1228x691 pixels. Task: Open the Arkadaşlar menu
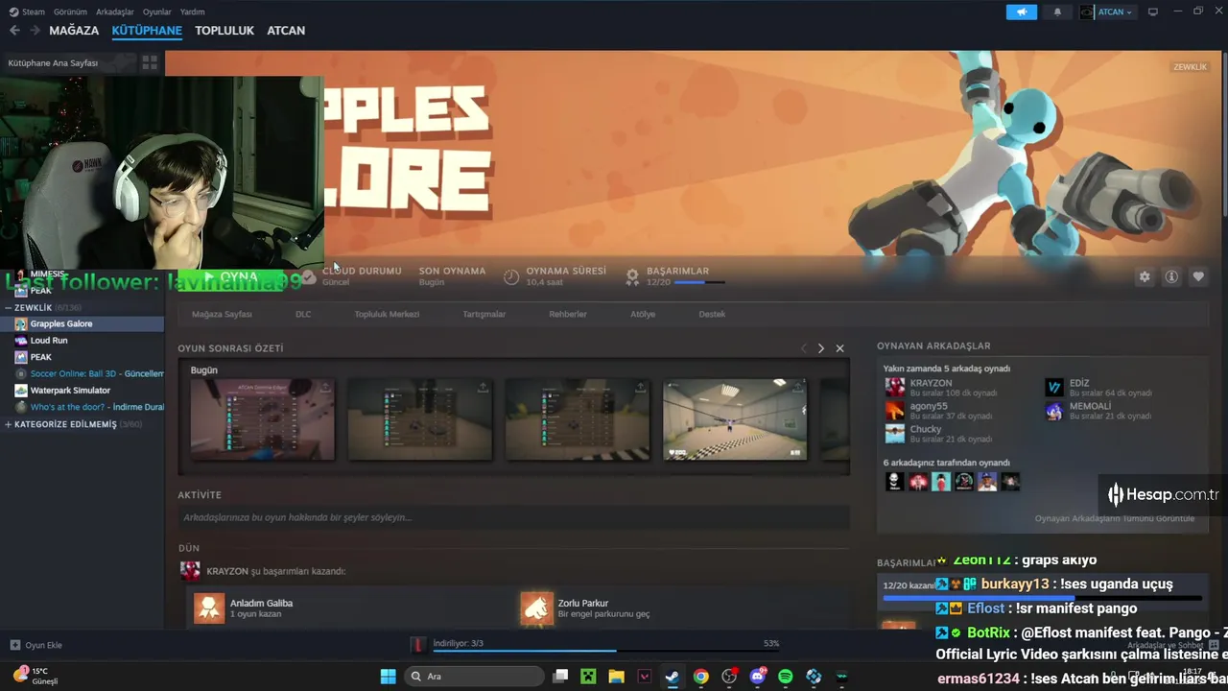[115, 12]
